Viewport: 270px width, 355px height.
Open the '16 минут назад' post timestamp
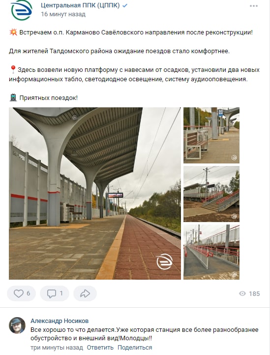pyautogui.click(x=63, y=14)
